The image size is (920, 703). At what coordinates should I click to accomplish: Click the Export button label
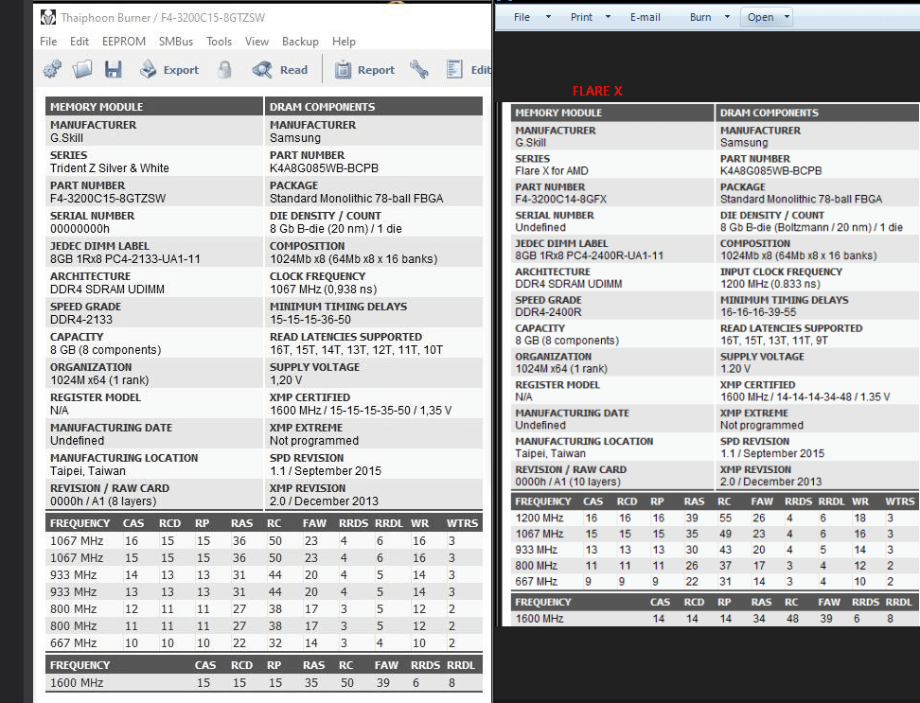coord(181,70)
